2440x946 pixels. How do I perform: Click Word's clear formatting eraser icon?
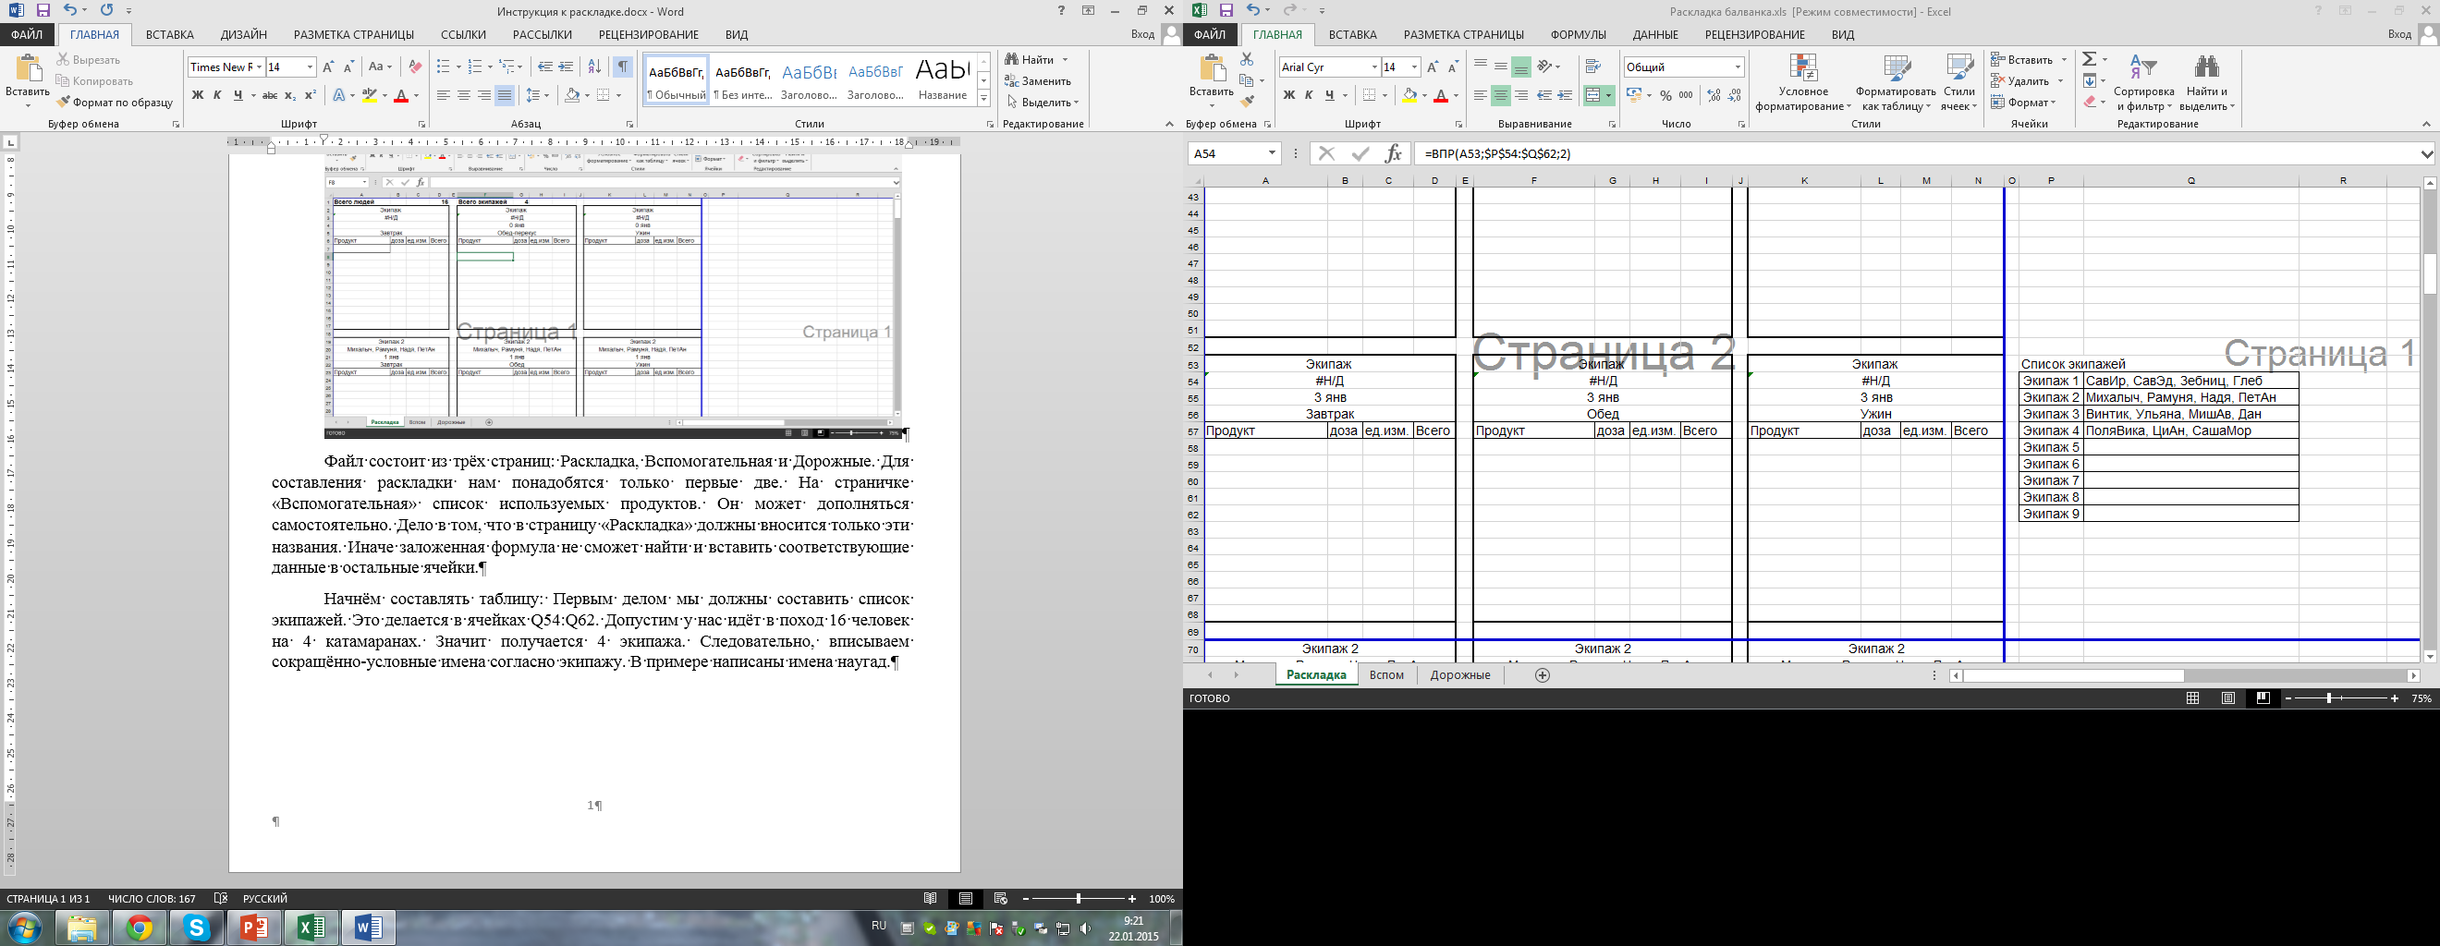[414, 67]
